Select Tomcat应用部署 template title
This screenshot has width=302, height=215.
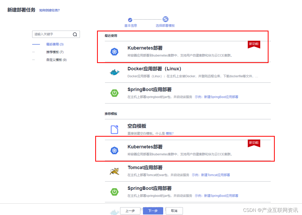145,168
